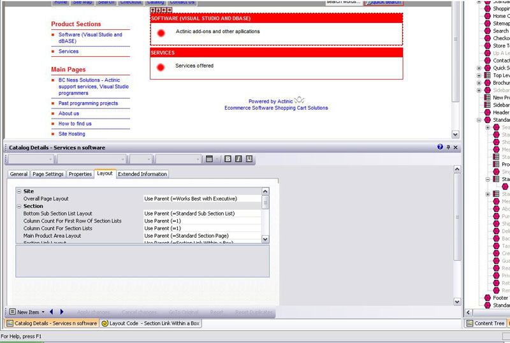Expand the Top Level tree node
This screenshot has height=343, width=510.
(x=479, y=75)
